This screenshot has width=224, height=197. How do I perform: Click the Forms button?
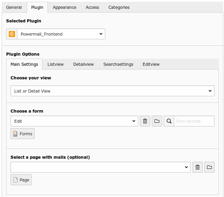point(23,134)
